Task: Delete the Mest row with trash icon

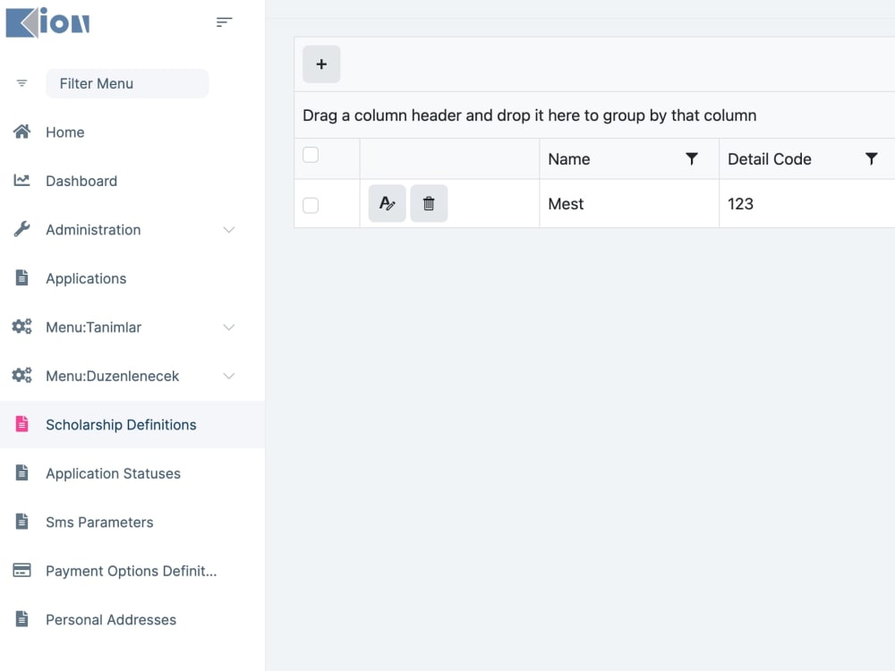Action: [x=429, y=203]
